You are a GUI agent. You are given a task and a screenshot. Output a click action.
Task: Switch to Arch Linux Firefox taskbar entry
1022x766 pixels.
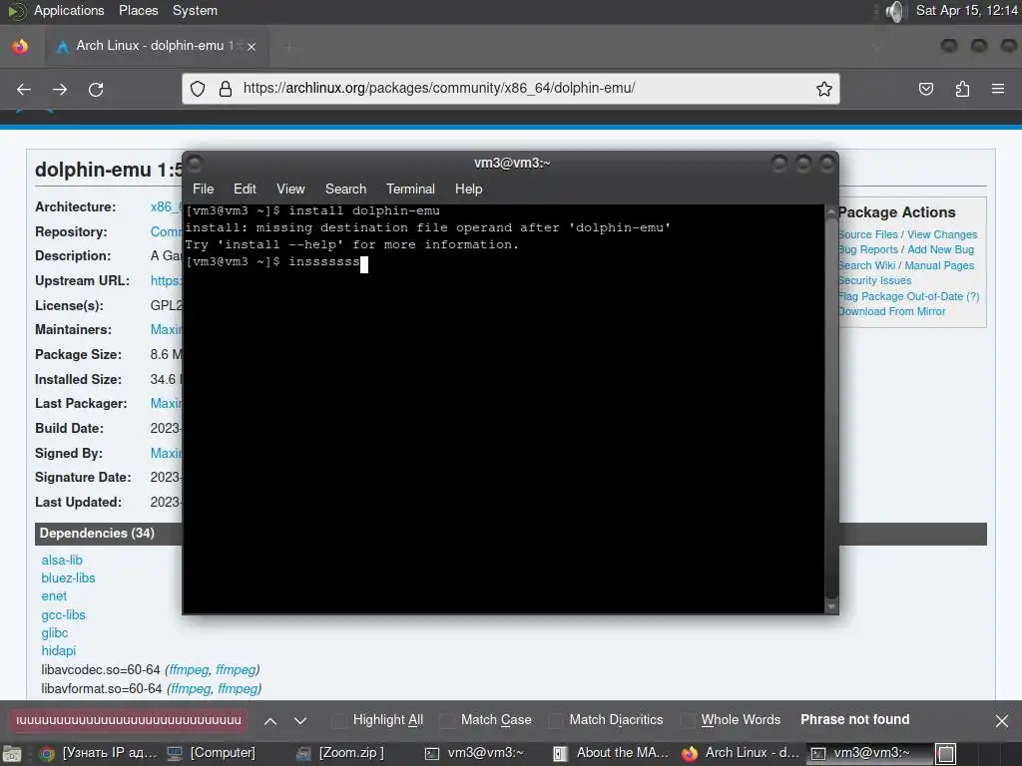[741, 753]
